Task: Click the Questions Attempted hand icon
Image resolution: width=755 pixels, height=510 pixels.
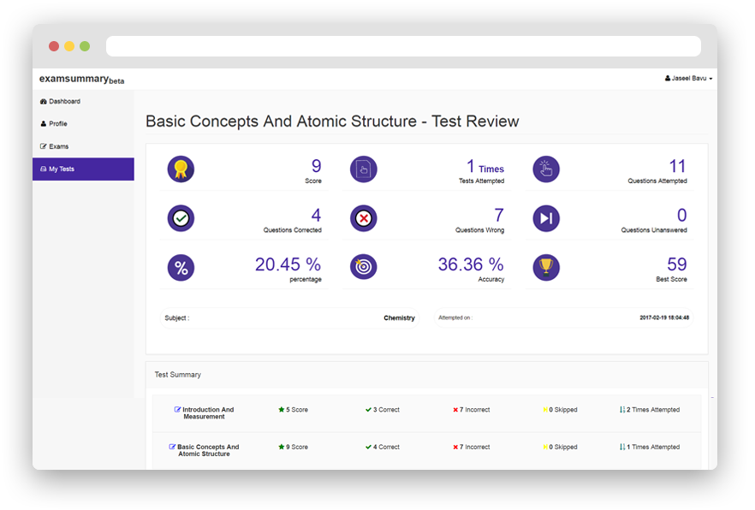Action: (x=546, y=169)
